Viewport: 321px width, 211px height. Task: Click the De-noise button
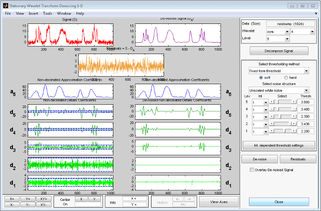pyautogui.click(x=259, y=159)
